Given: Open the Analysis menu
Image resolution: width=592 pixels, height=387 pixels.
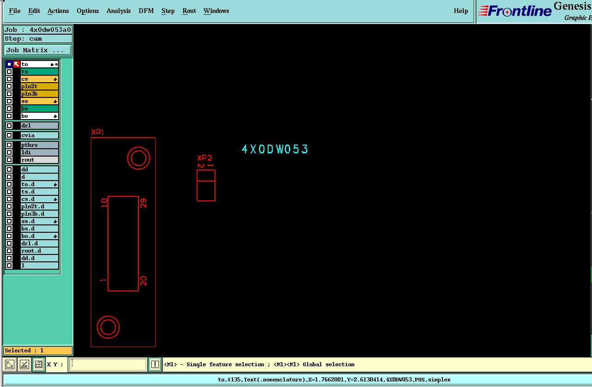Looking at the screenshot, I should (x=119, y=11).
